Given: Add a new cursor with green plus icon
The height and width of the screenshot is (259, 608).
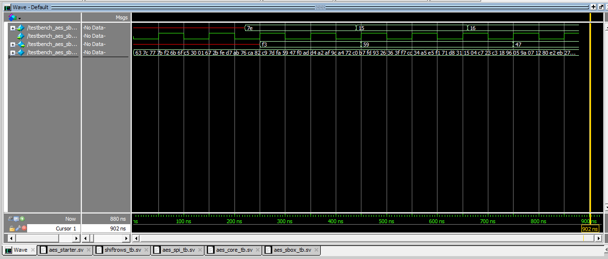Looking at the screenshot, I should 22,219.
